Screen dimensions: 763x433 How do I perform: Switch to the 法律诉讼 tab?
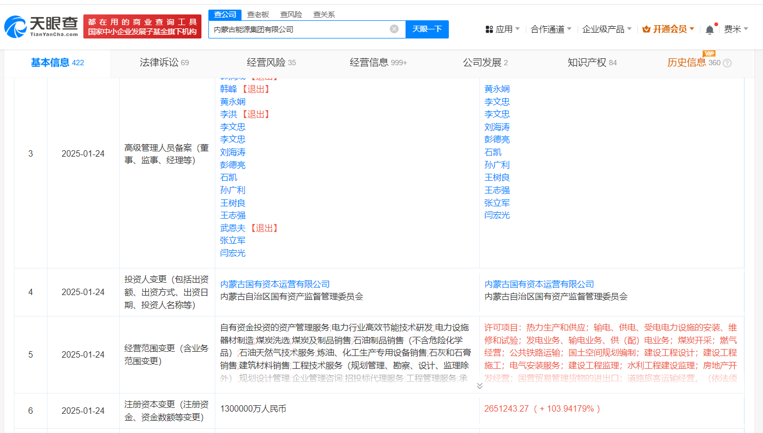coord(164,63)
